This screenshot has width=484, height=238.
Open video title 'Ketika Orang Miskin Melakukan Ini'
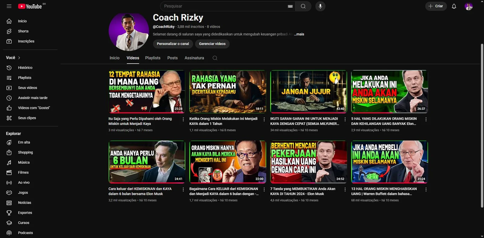(223, 121)
